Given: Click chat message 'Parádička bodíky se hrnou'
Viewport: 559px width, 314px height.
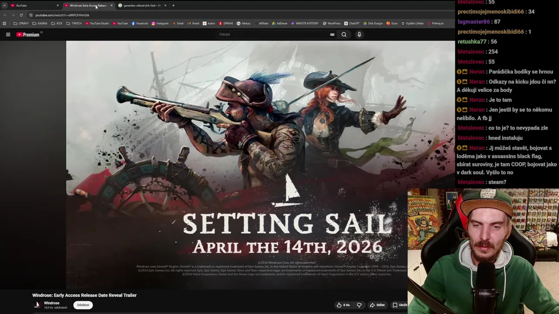Looking at the screenshot, I should pyautogui.click(x=521, y=72).
